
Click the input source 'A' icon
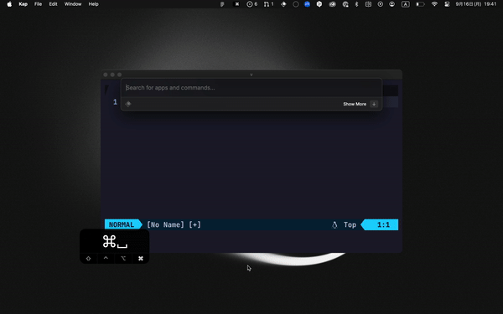(406, 4)
